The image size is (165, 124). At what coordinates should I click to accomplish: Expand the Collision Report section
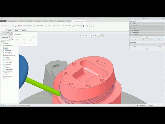pos(147,32)
